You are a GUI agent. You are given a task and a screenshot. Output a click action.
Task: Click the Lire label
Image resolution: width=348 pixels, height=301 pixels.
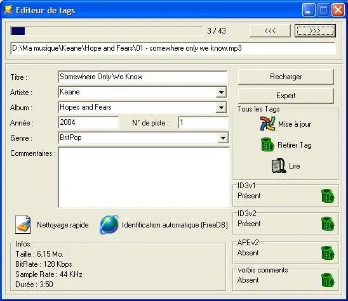pyautogui.click(x=295, y=166)
